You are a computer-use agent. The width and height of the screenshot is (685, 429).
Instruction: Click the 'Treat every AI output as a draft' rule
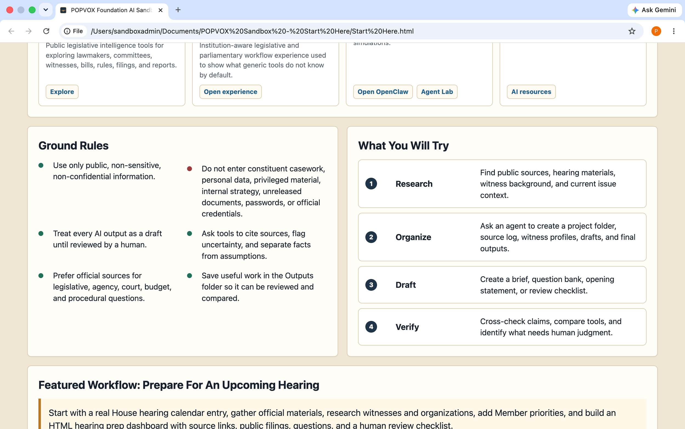pyautogui.click(x=107, y=239)
